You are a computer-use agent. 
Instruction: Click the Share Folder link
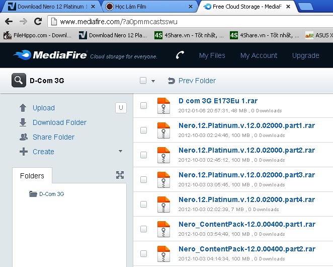(x=53, y=137)
